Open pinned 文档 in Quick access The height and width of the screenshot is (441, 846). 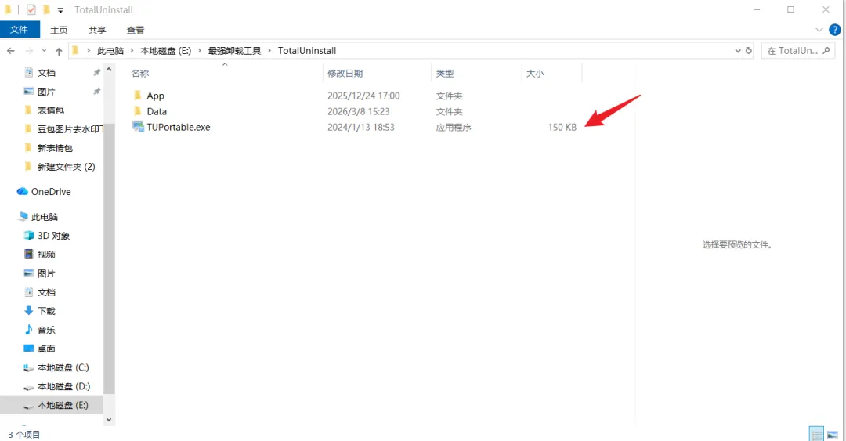tap(46, 73)
